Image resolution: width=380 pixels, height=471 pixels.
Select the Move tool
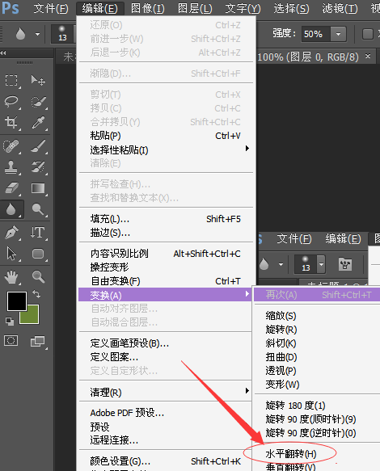38,81
